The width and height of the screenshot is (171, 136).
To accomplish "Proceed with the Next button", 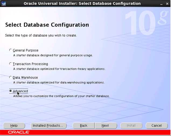I will click(106, 125).
